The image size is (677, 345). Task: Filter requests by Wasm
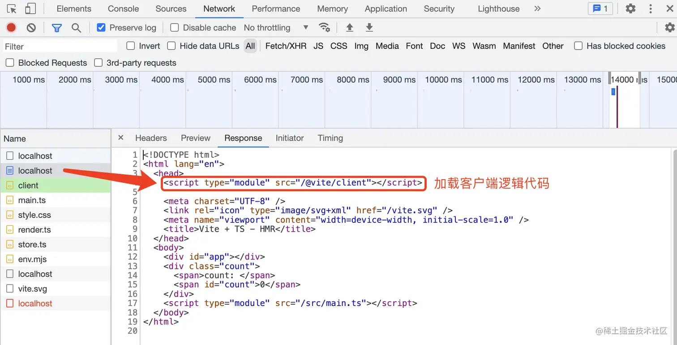pyautogui.click(x=484, y=46)
